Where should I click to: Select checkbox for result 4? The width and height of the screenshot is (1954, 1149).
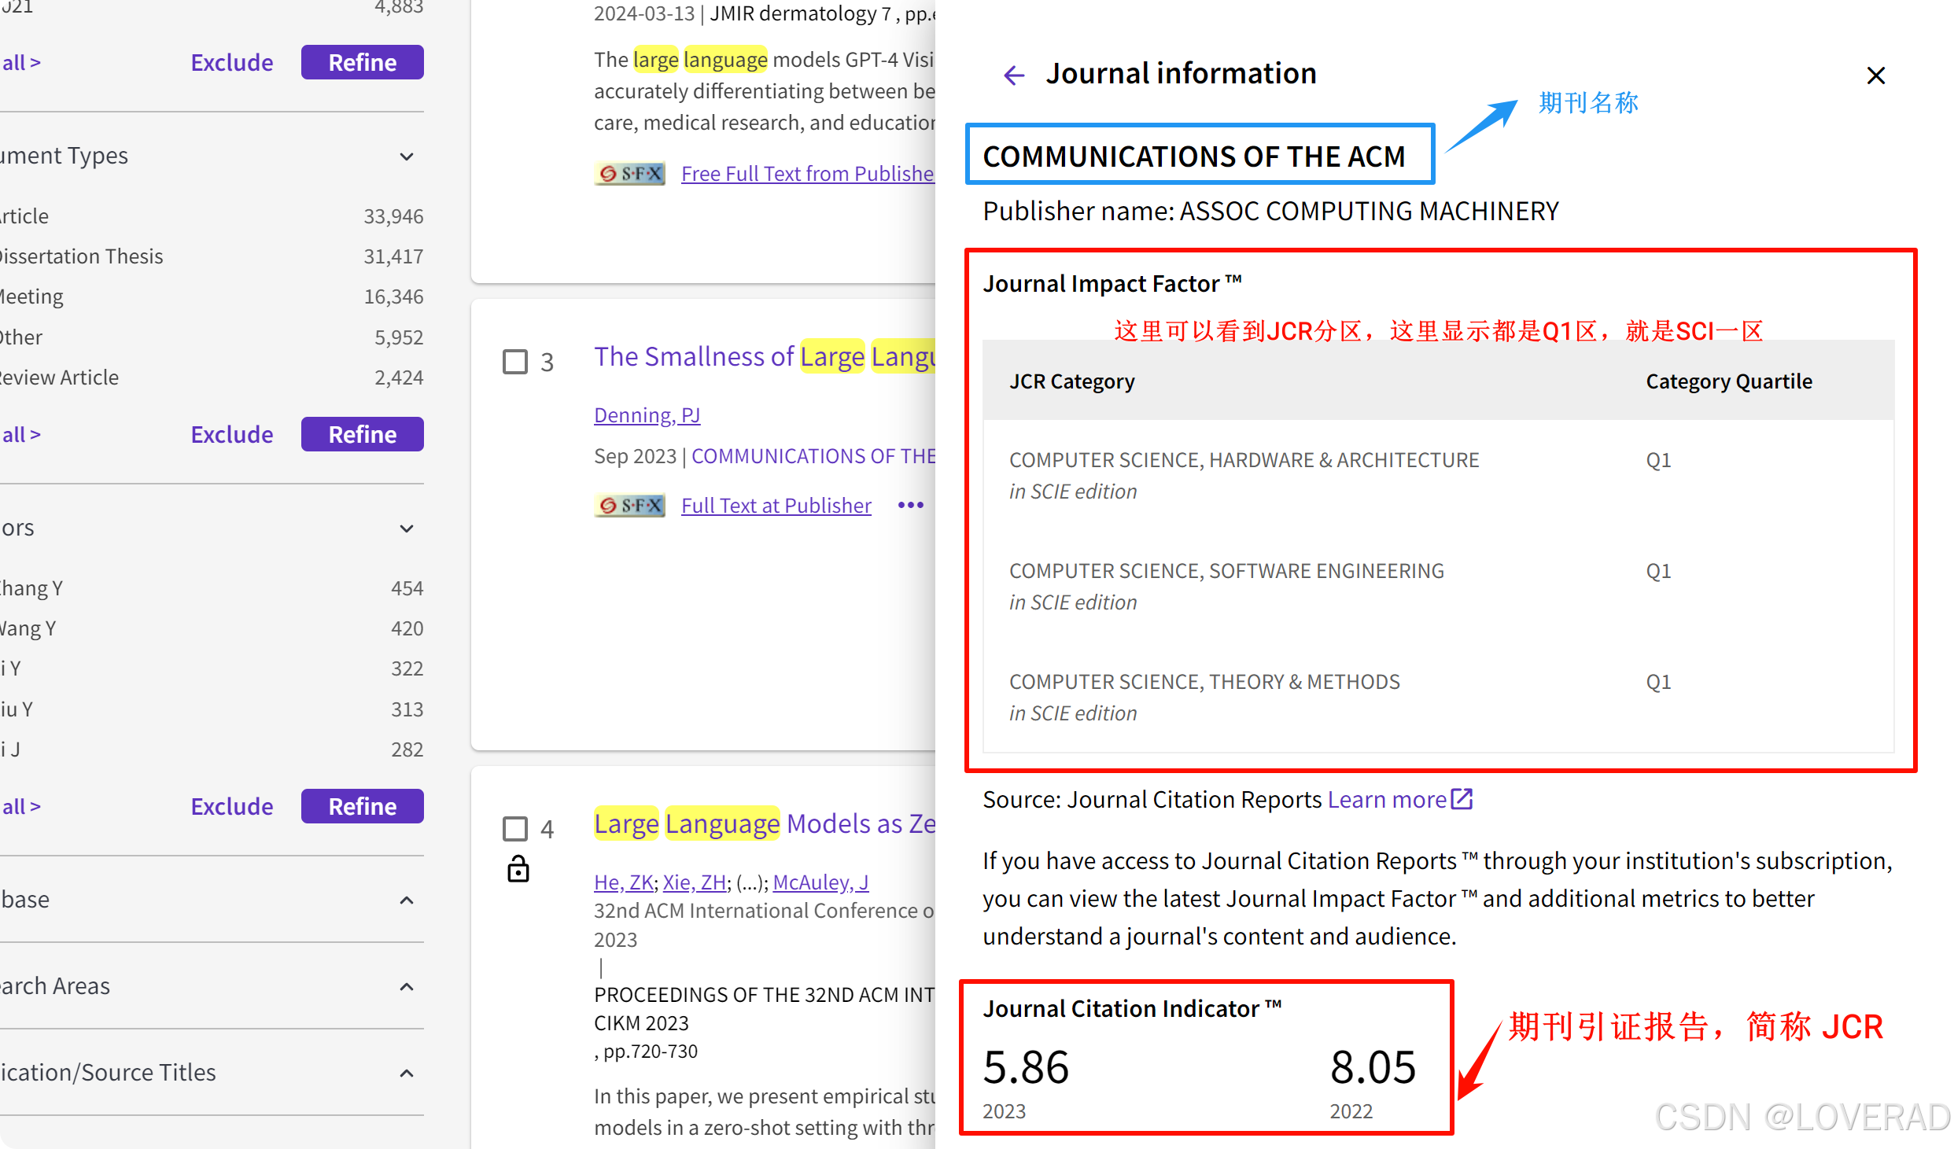click(x=515, y=828)
